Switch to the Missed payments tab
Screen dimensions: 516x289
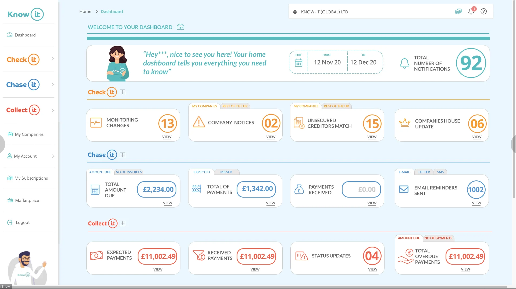(x=226, y=172)
